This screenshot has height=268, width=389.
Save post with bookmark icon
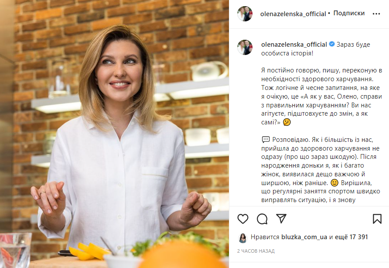click(377, 219)
